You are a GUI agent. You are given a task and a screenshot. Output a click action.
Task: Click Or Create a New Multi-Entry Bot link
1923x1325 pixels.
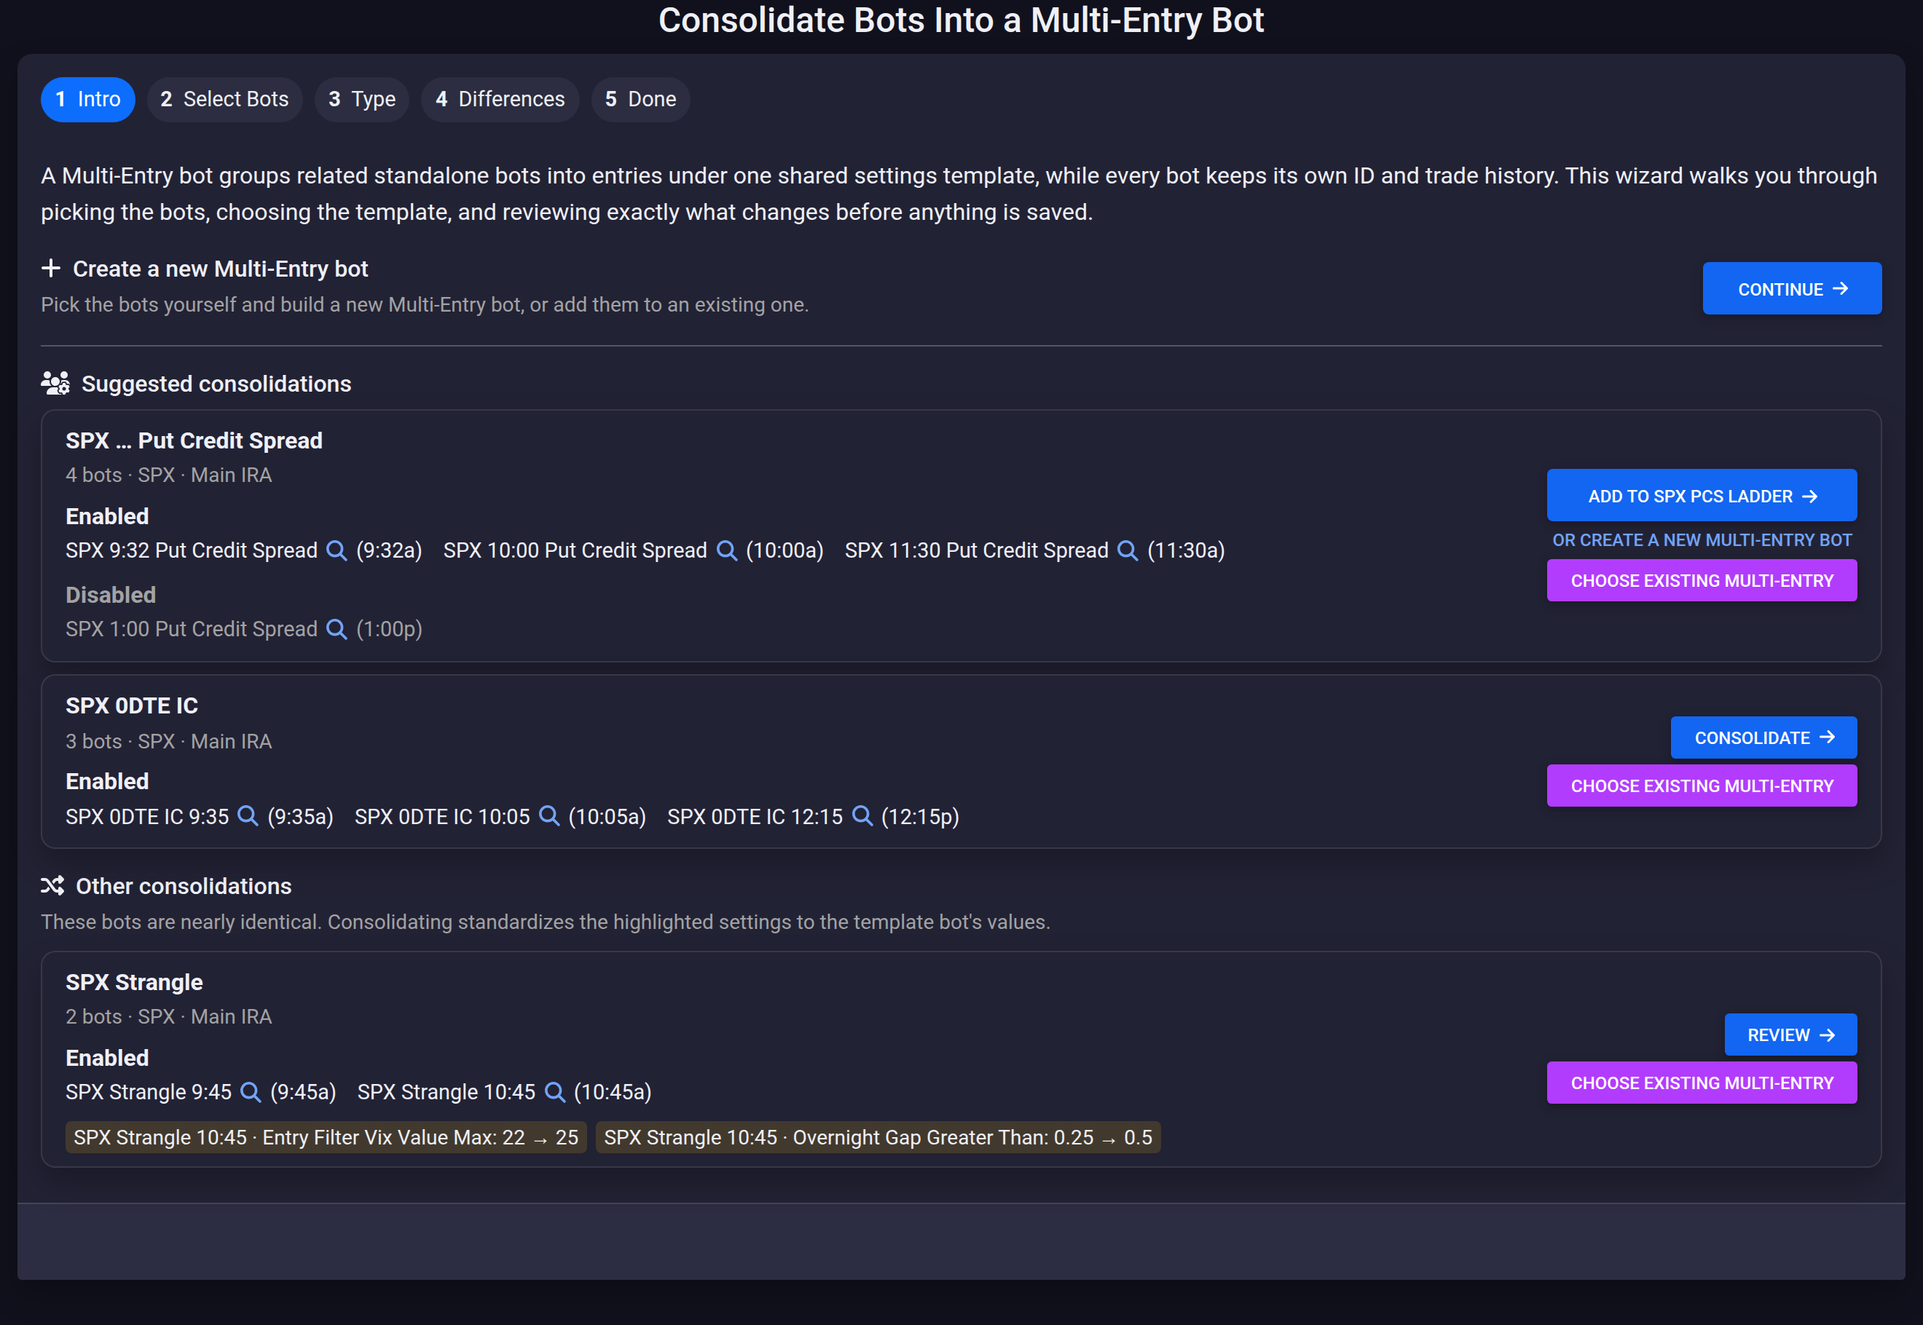tap(1702, 539)
